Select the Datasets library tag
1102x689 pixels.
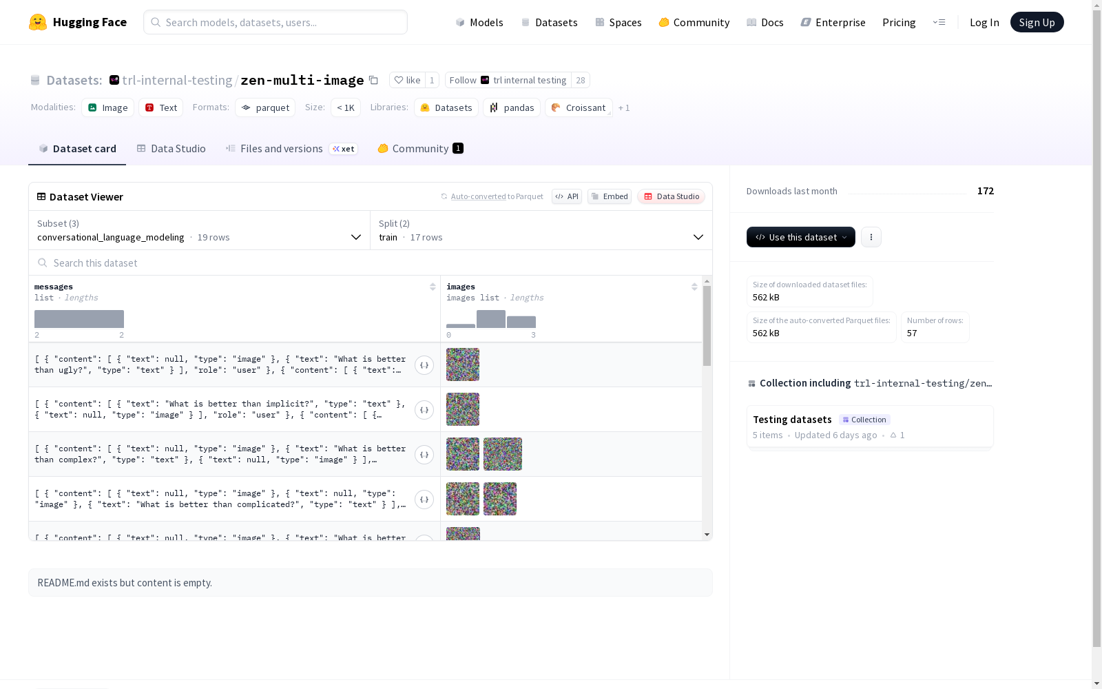tap(446, 107)
